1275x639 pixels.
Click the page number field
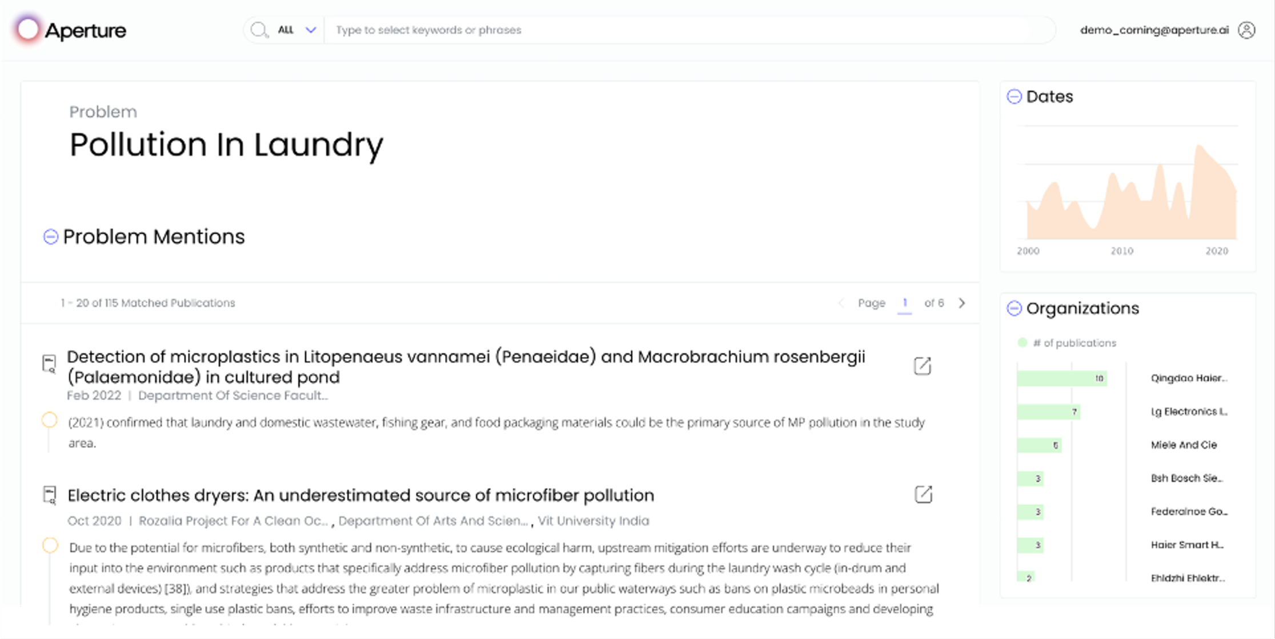point(905,303)
